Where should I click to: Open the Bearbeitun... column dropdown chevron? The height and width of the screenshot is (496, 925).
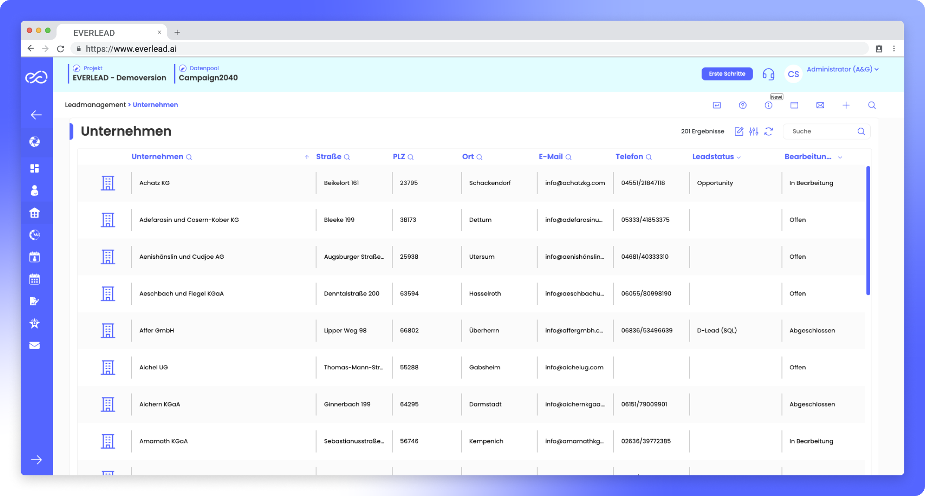tap(840, 157)
